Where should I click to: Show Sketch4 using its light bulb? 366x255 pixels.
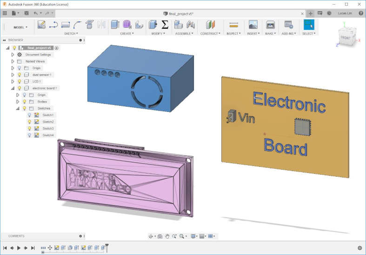point(29,135)
